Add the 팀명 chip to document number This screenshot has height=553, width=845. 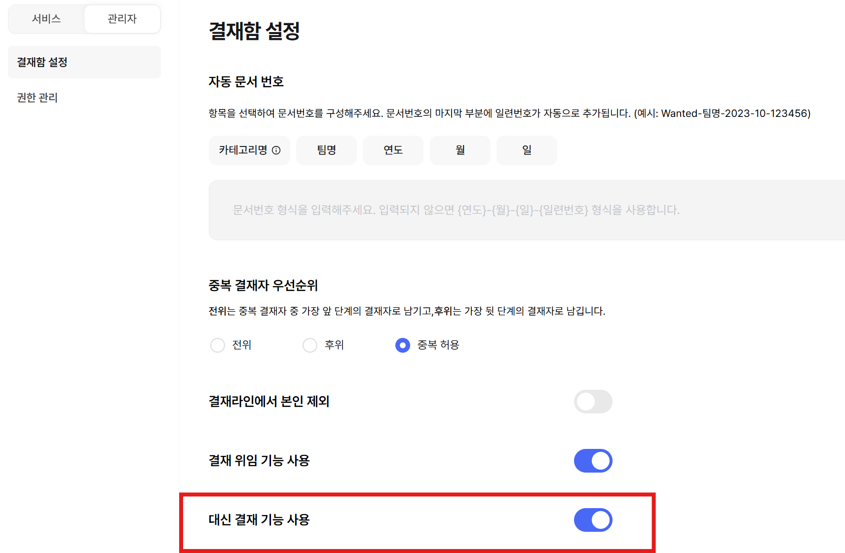326,150
